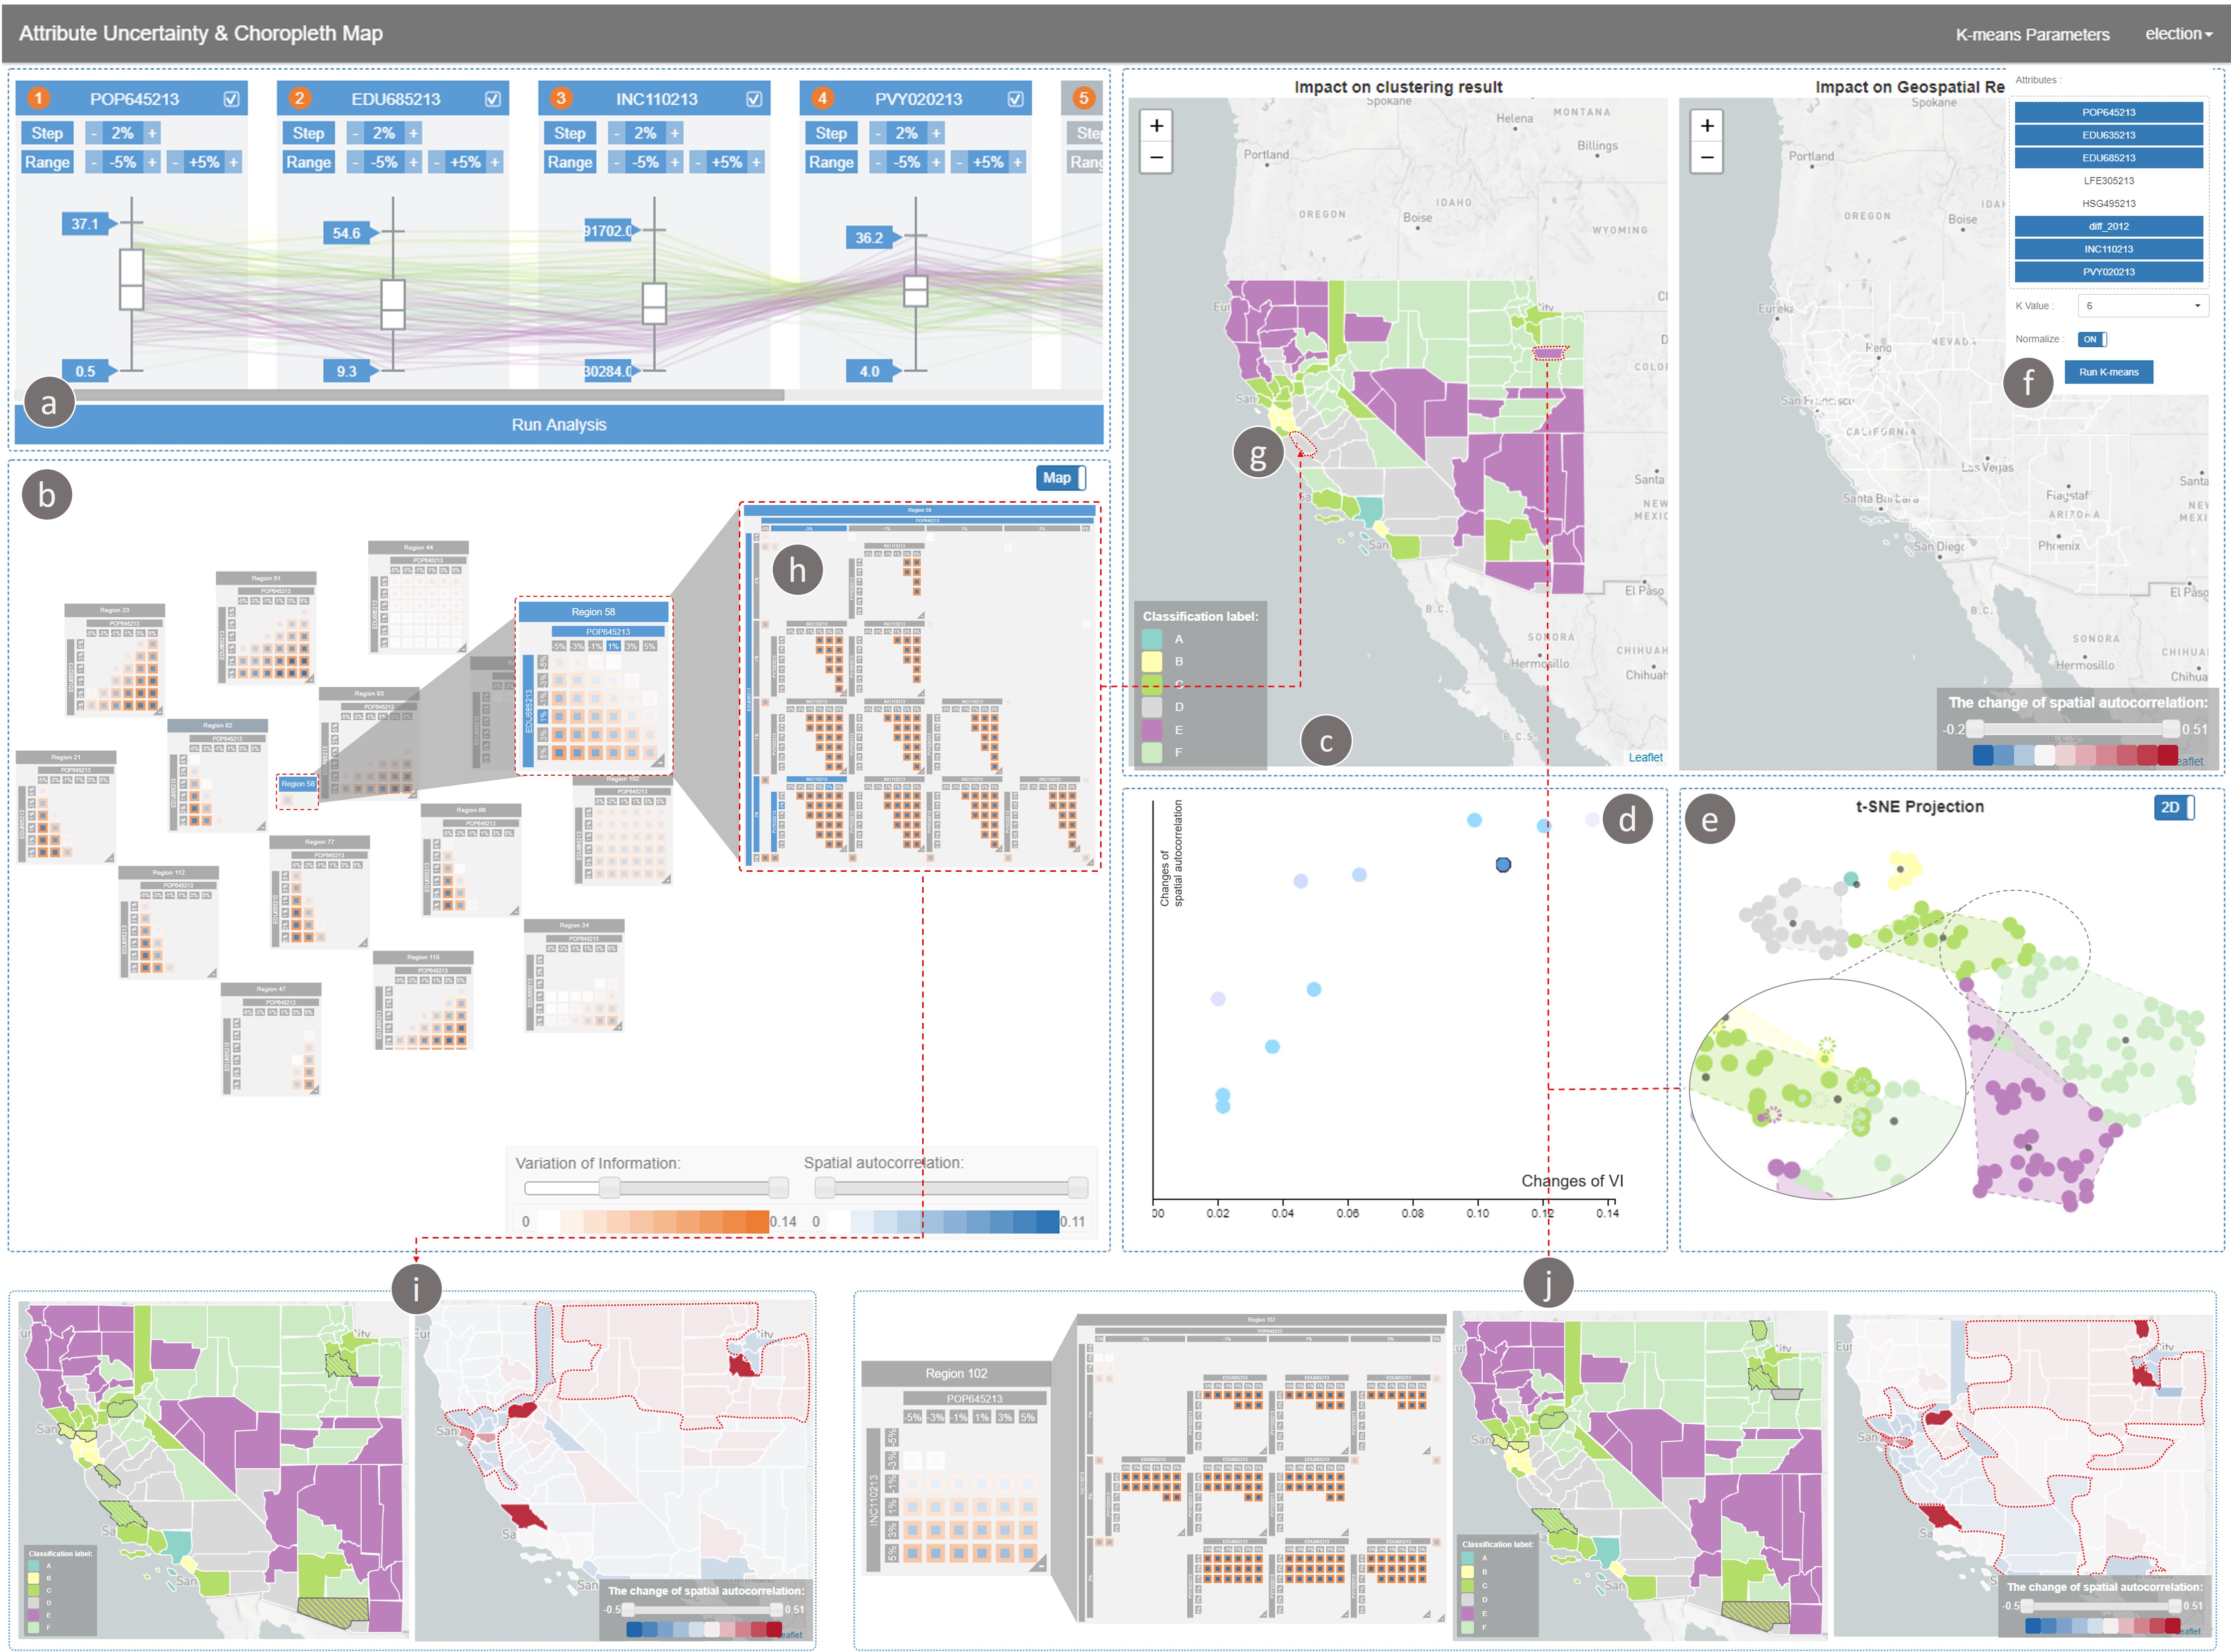Select the Region 93 card header
The image size is (2231, 1652).
(x=368, y=693)
